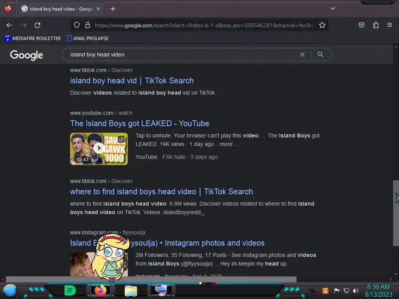399x299 pixels.
Task: Open where to find island boys TikTok result
Action: click(x=161, y=192)
